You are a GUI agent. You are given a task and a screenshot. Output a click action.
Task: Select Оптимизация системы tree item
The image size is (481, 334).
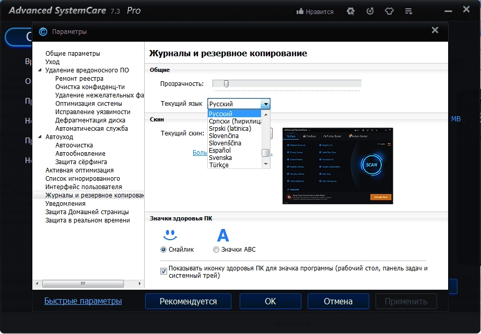(89, 104)
